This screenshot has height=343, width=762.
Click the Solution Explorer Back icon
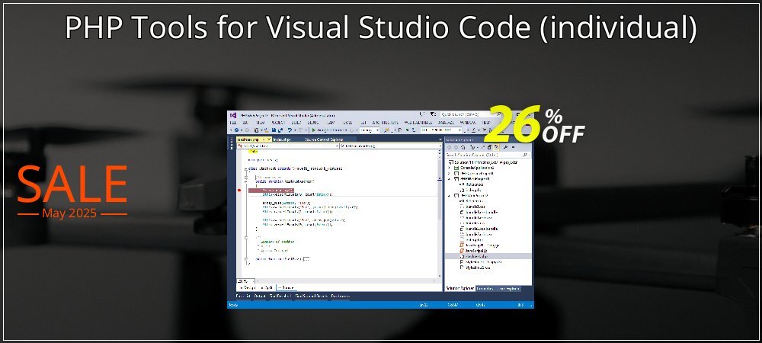click(449, 147)
